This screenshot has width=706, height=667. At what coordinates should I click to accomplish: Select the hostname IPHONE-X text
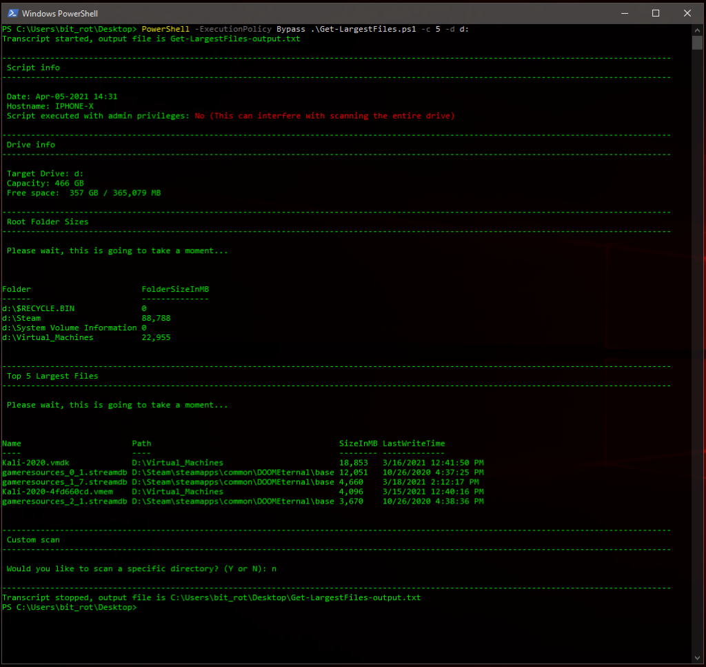[73, 106]
